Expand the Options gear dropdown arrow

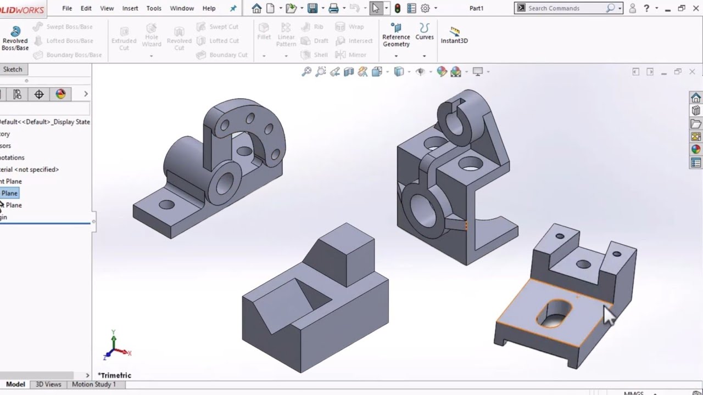[x=436, y=8]
